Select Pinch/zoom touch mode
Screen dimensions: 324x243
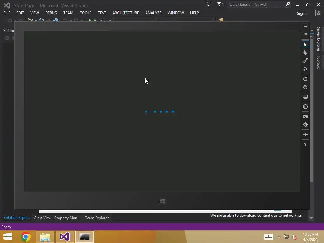click(305, 61)
